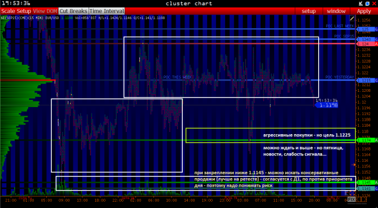Open the window menu
The width and height of the screenshot is (378, 208).
tap(336, 11)
